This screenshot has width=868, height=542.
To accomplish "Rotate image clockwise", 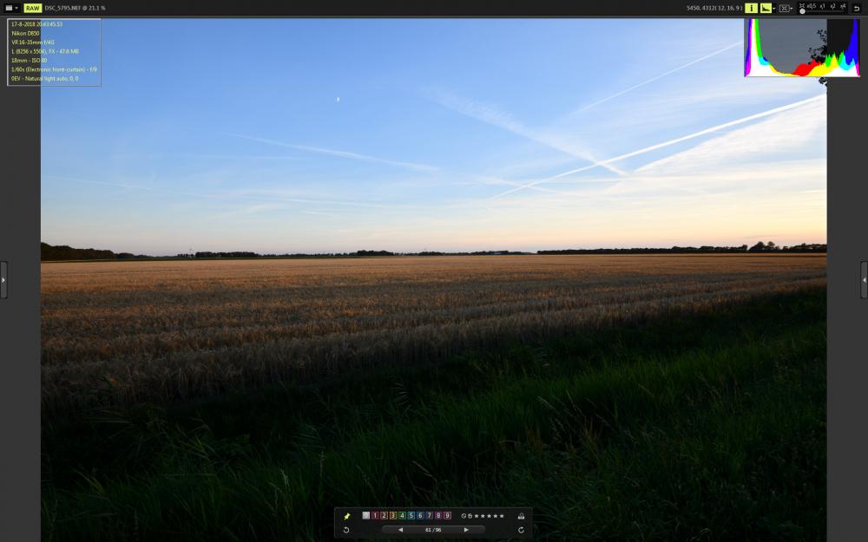I will [521, 530].
